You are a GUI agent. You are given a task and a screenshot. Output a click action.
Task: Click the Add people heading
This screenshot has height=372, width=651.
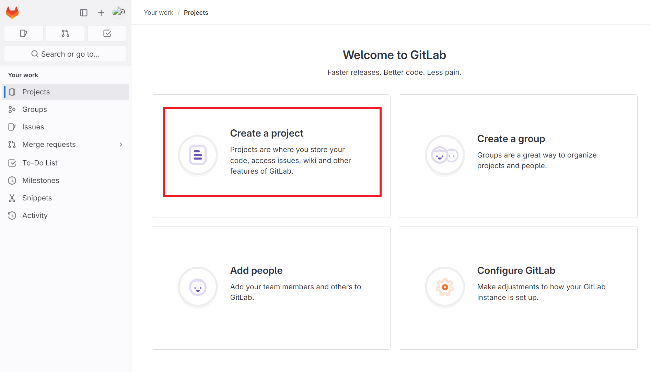click(x=256, y=270)
